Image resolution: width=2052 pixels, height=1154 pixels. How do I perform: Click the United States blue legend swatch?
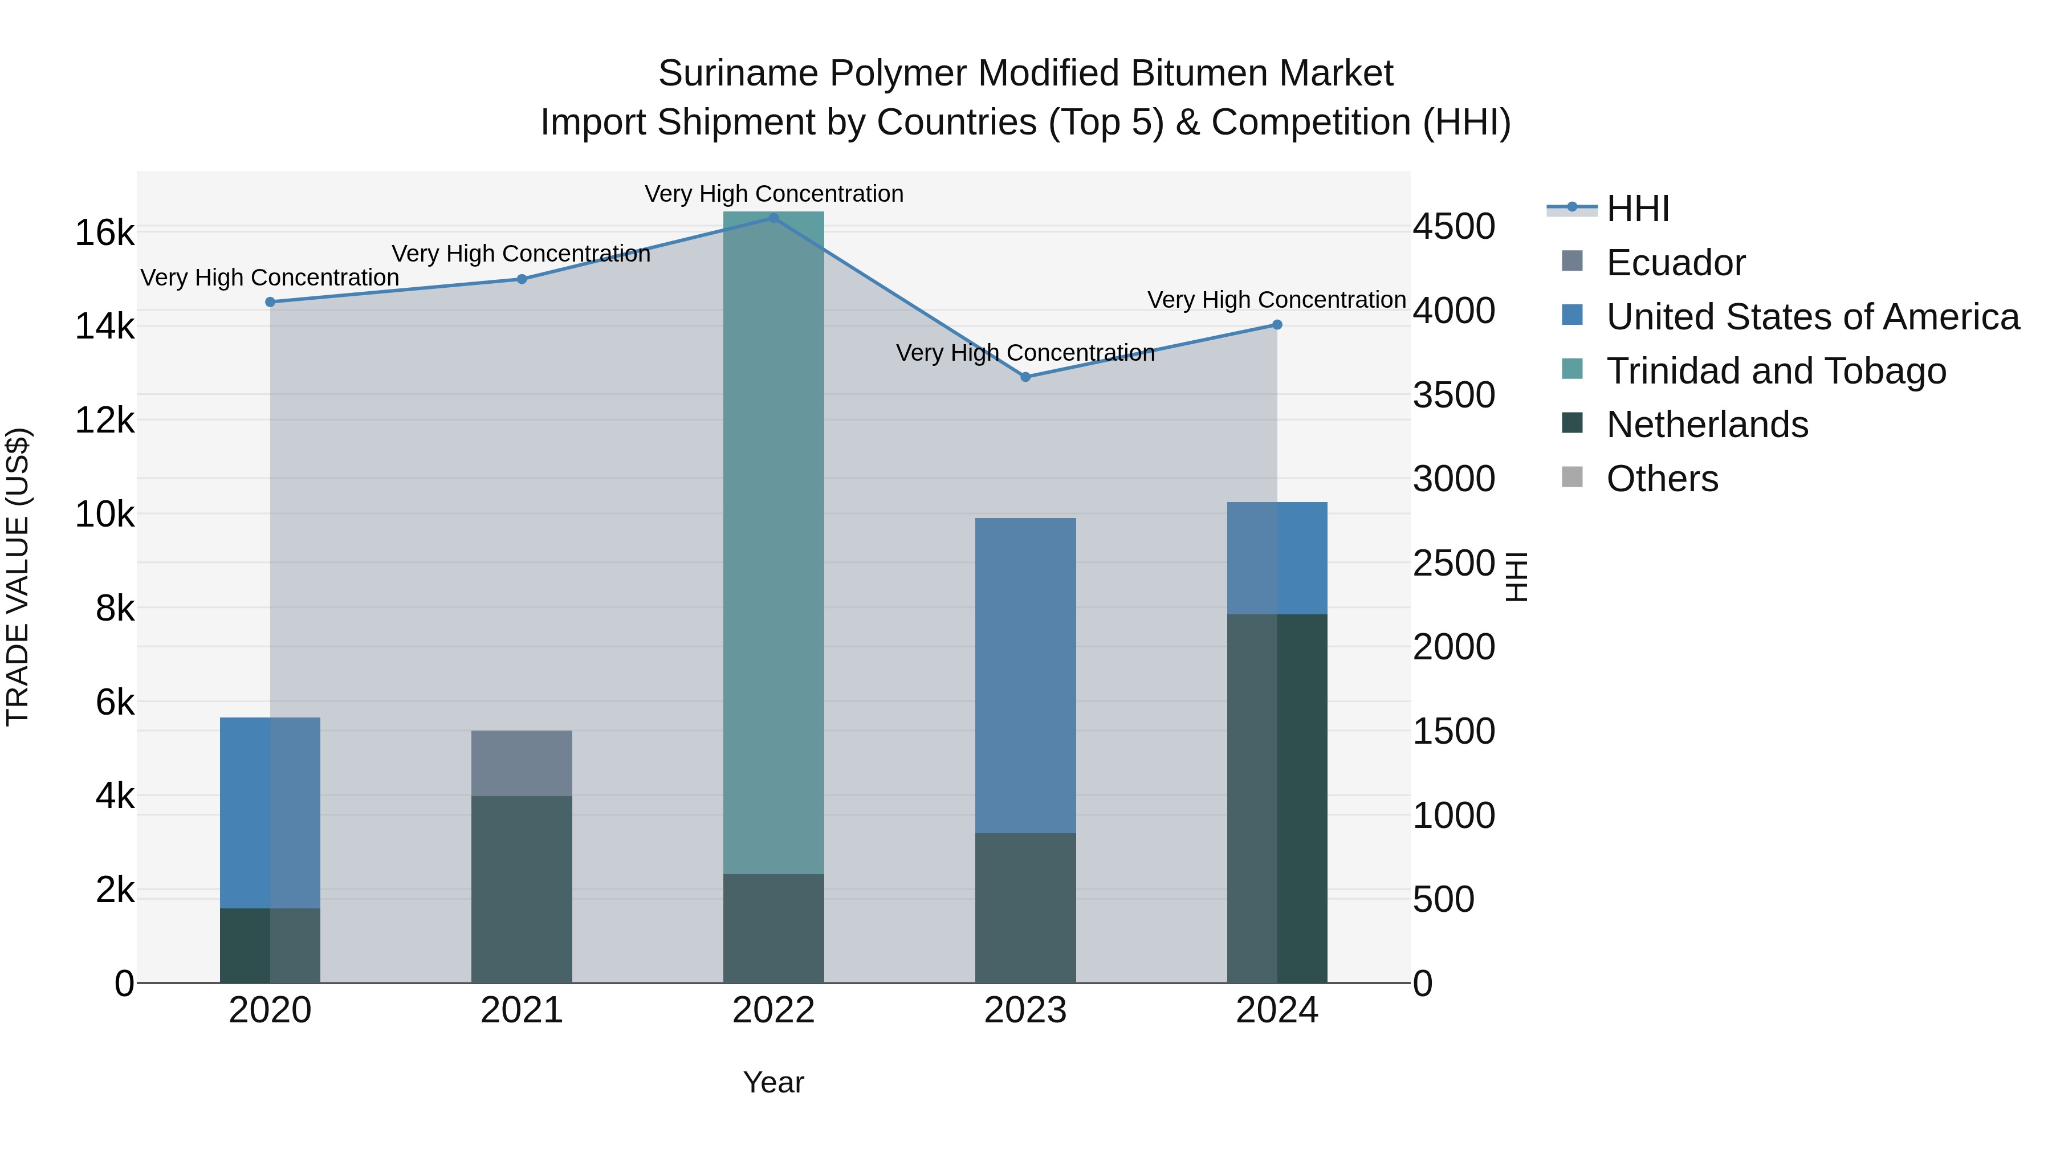point(1573,315)
